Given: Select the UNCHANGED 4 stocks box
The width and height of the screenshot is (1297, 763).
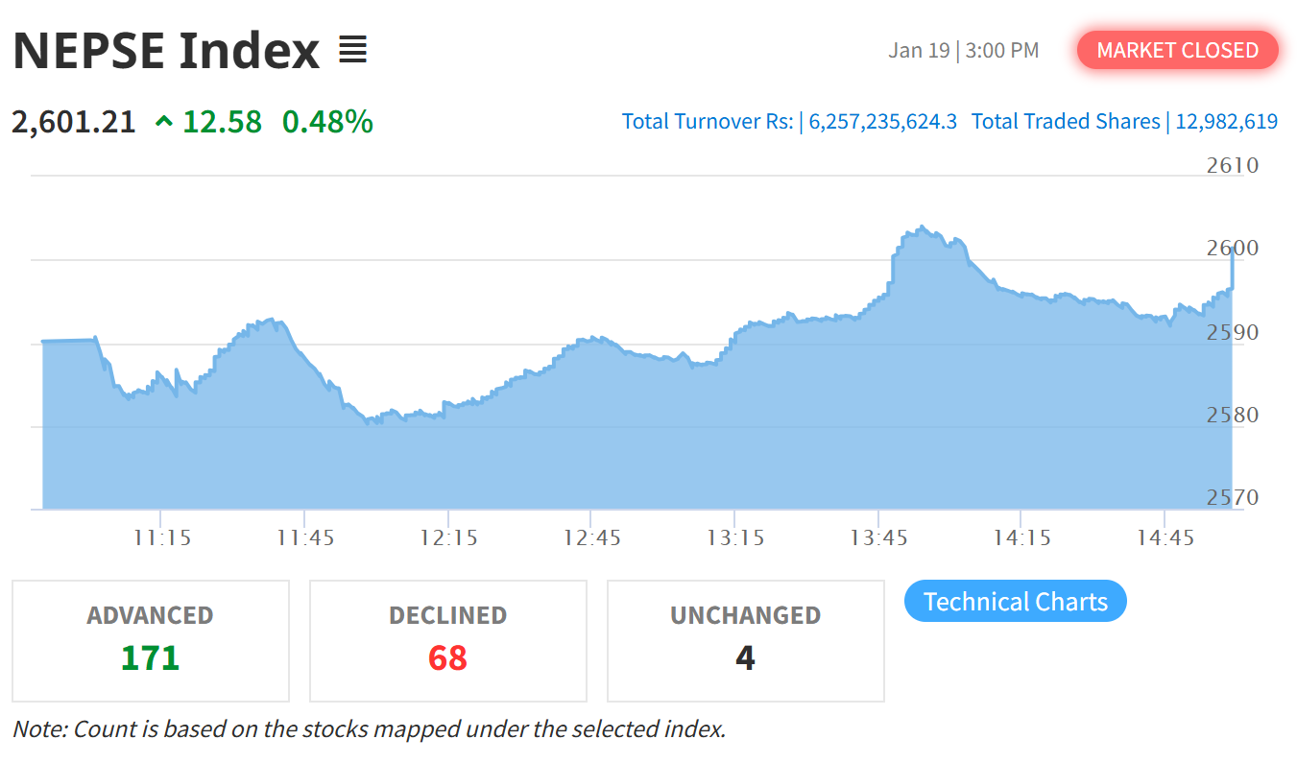Looking at the screenshot, I should coord(745,640).
